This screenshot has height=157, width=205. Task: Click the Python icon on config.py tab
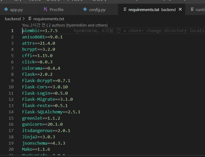85,9
